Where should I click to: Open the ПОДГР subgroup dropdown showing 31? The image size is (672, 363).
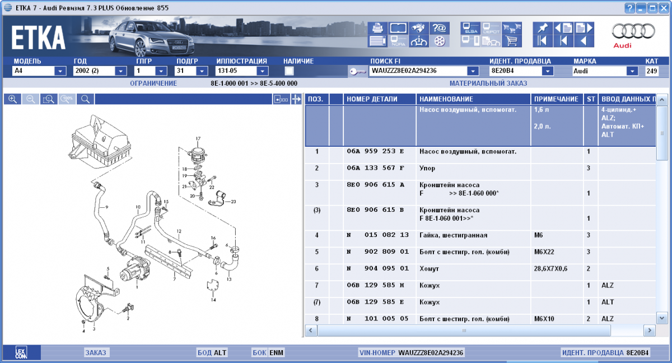click(201, 71)
